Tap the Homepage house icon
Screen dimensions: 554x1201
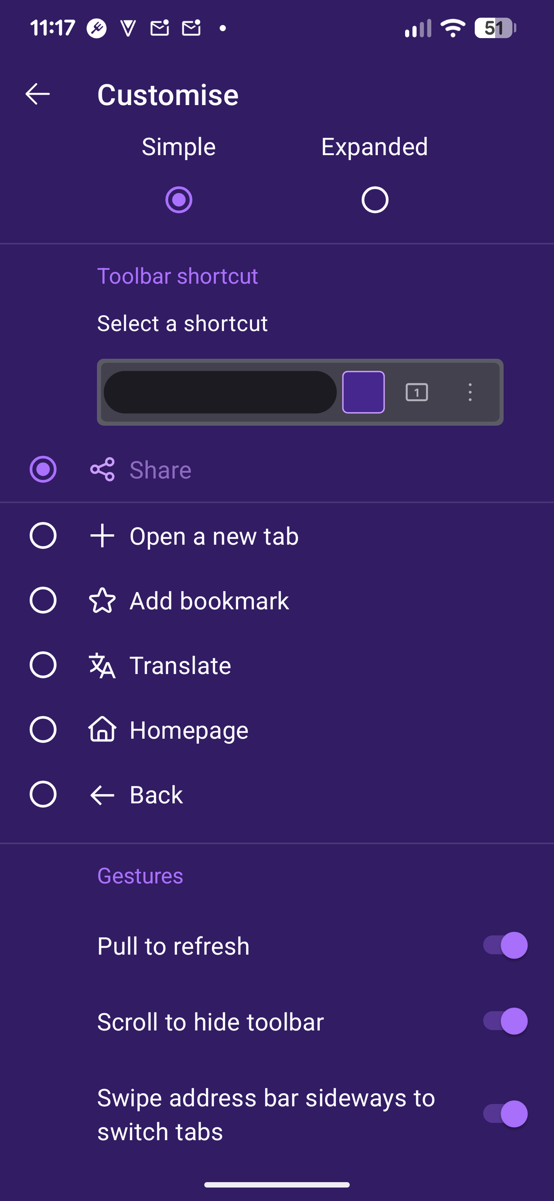[x=102, y=729]
